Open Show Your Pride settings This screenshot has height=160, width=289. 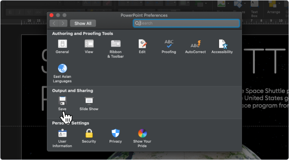(x=142, y=138)
